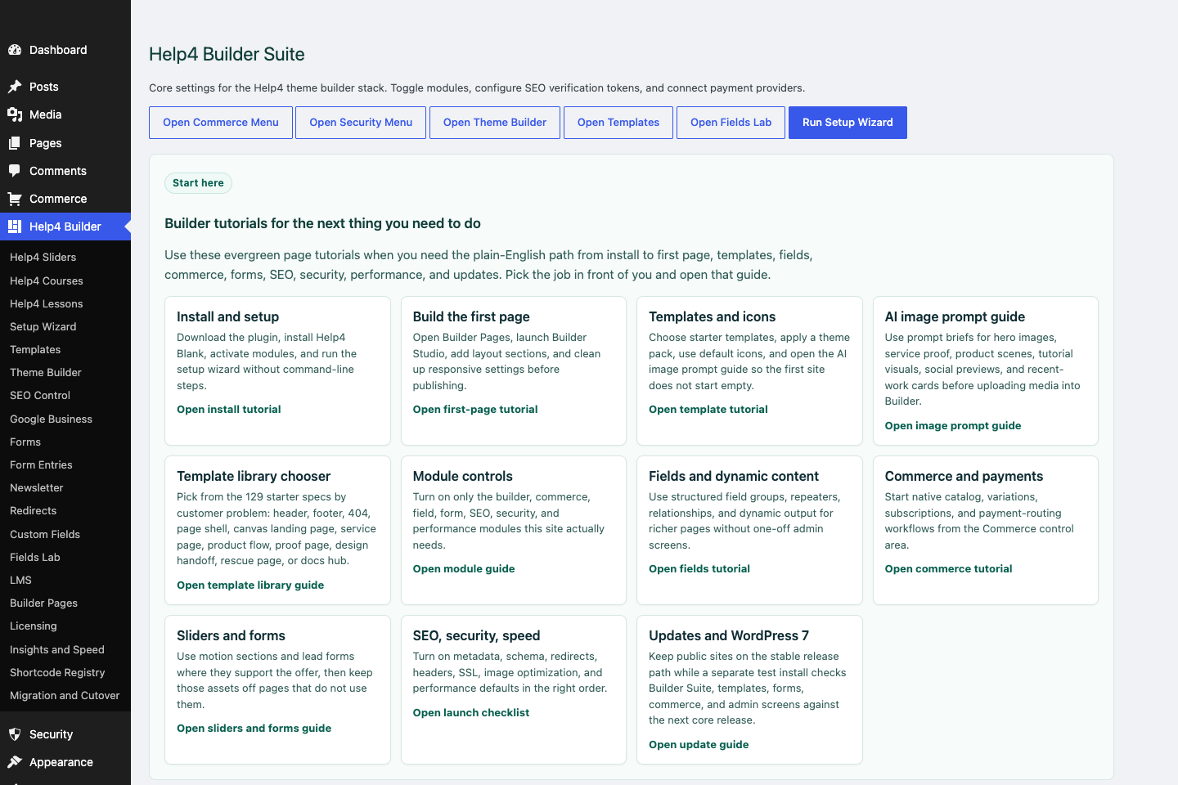Open LMS submenu item
The width and height of the screenshot is (1178, 785).
(20, 580)
